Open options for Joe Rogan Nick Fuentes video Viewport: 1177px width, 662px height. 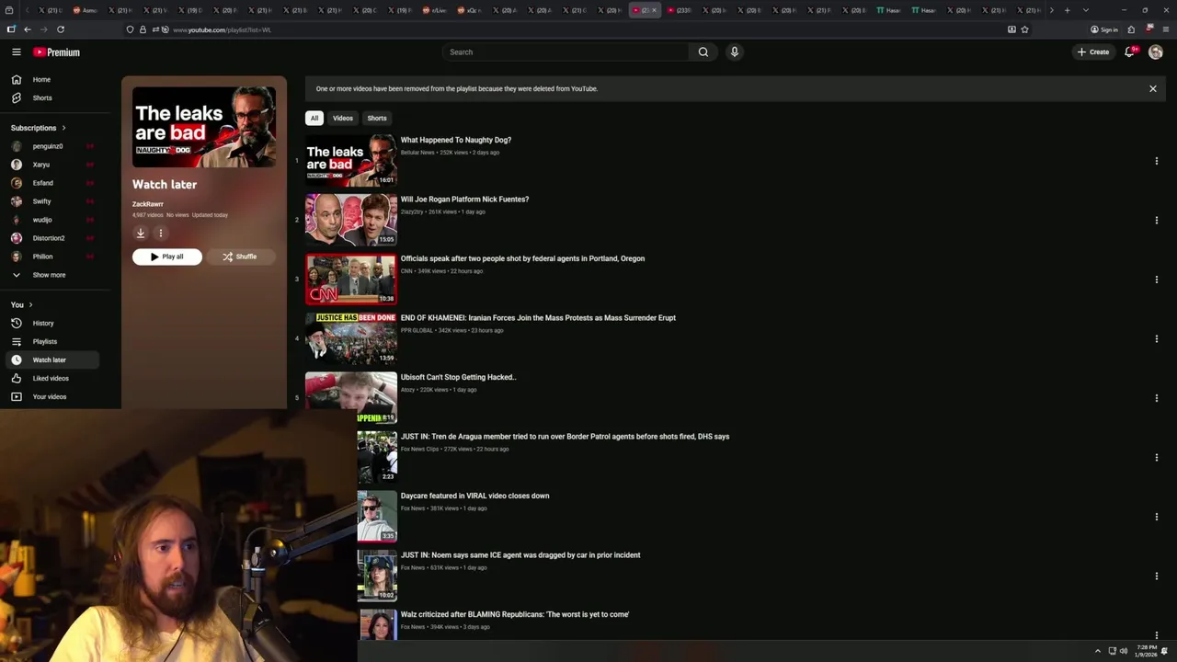1156,221
